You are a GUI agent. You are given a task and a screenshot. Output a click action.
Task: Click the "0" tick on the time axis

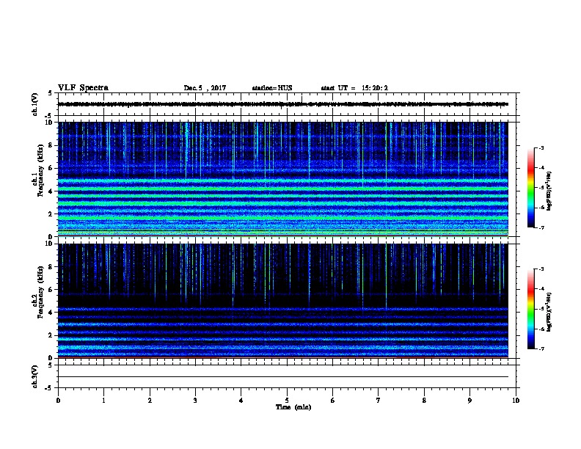coord(58,401)
